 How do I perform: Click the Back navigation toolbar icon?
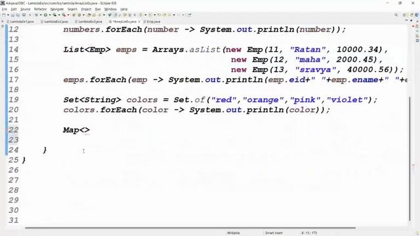(169, 15)
